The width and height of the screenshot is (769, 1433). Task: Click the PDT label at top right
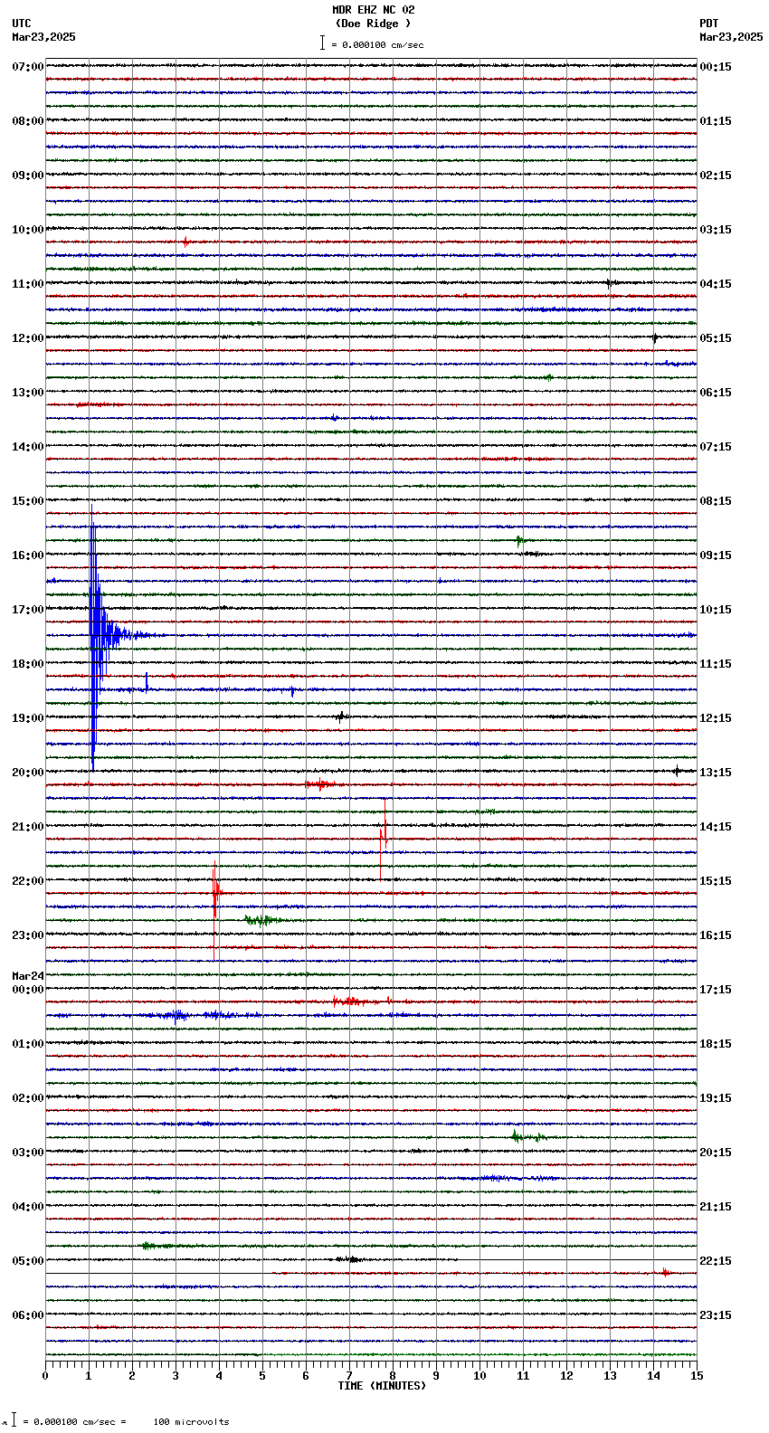pos(709,24)
